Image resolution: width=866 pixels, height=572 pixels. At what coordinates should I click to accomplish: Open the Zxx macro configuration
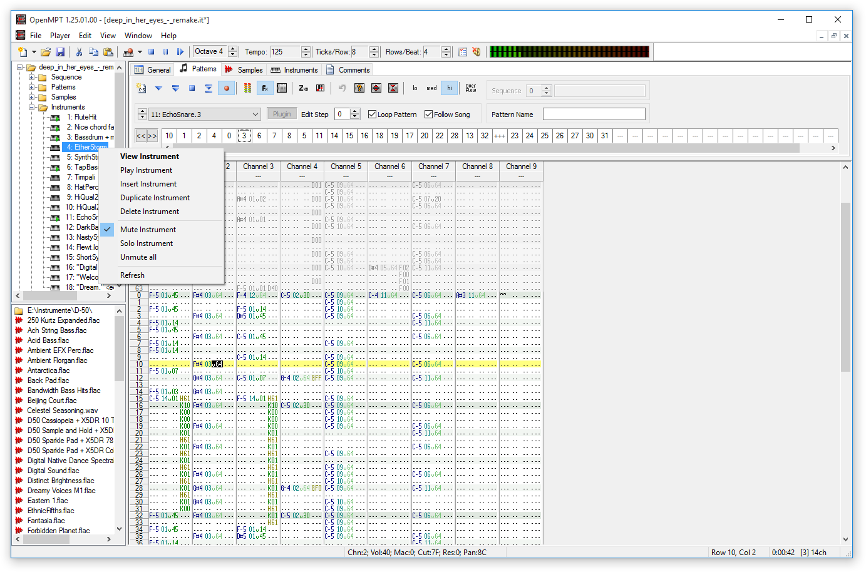pyautogui.click(x=304, y=88)
